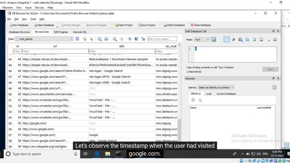This screenshot has height=163, width=290.
Task: Open the Mode dropdown set to Text
Action: tap(202, 39)
